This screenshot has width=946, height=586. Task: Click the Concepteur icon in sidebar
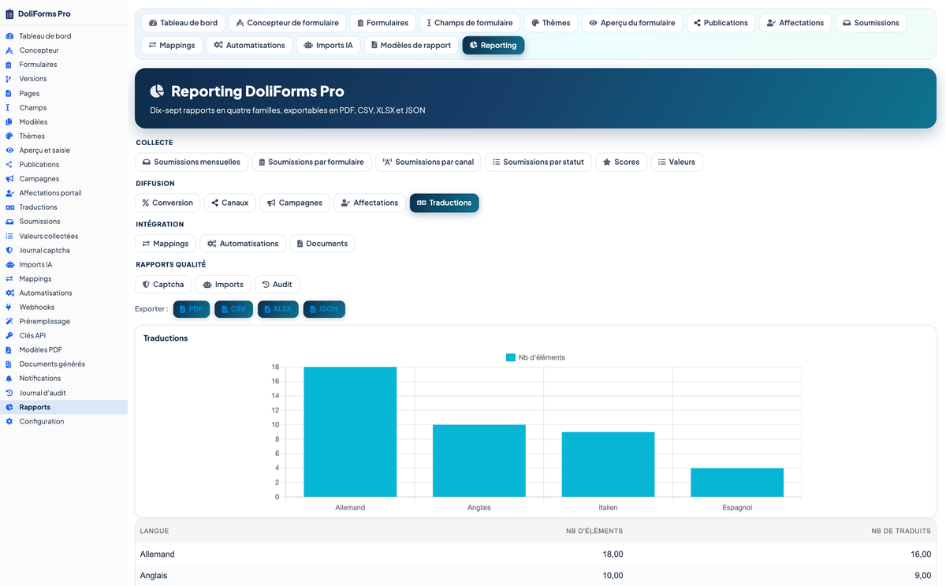point(9,50)
